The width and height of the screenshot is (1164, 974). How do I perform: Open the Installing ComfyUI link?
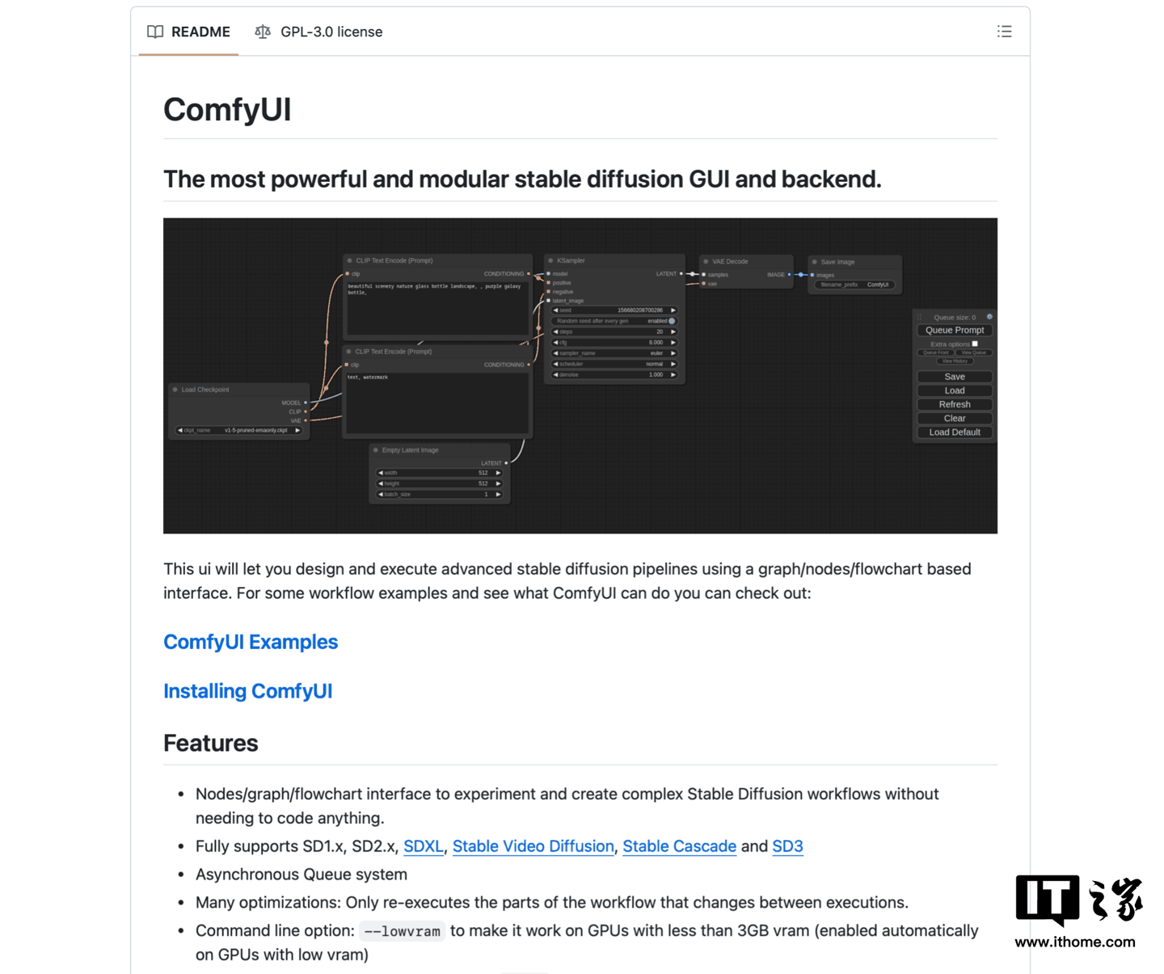tap(248, 691)
